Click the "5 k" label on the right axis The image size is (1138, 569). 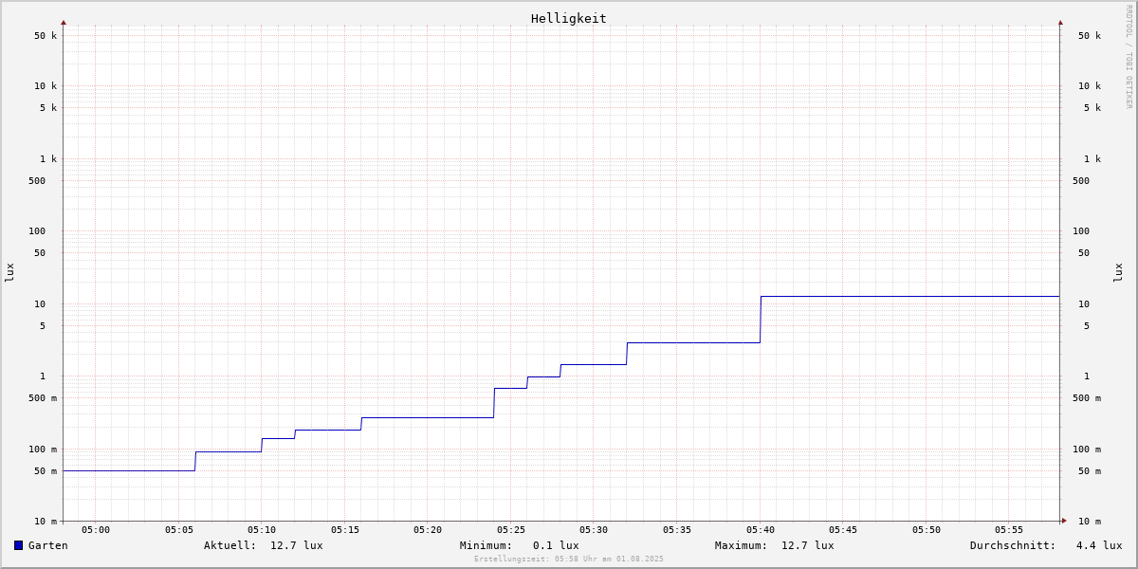[x=1092, y=108]
